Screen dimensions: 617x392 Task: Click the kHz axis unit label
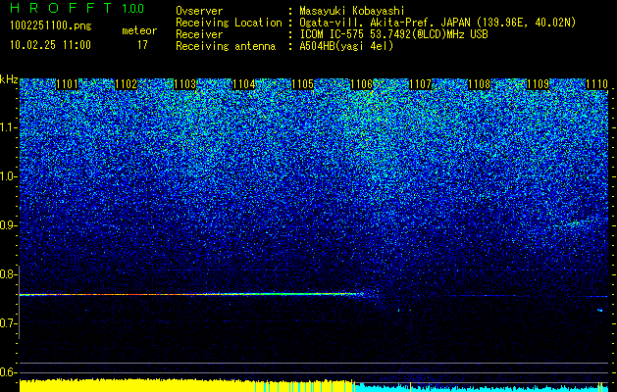pyautogui.click(x=9, y=79)
